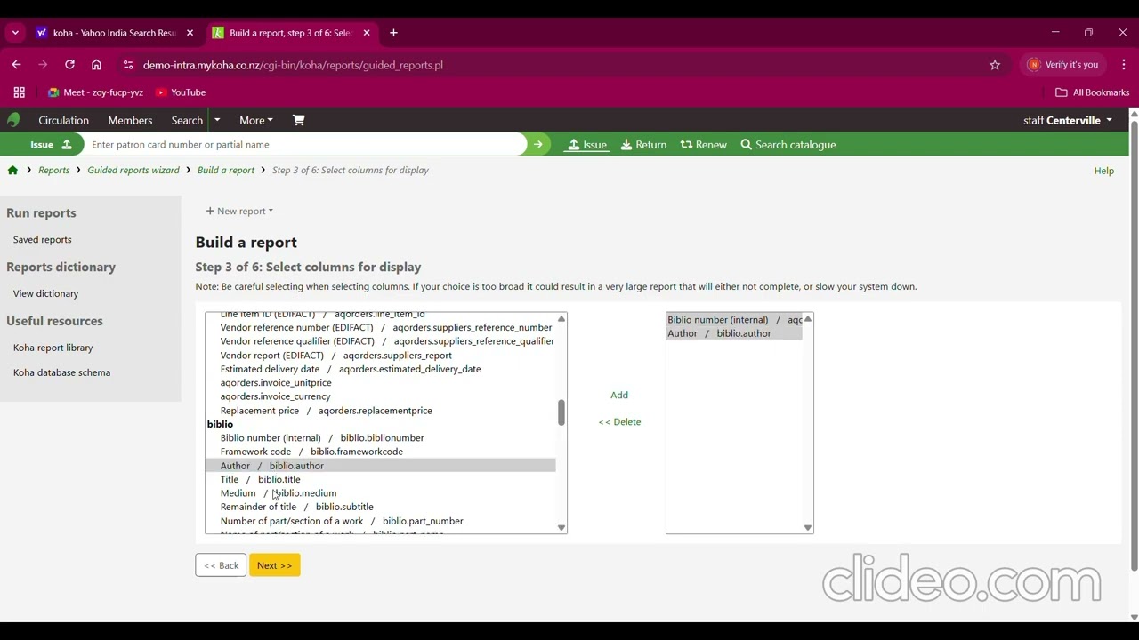Reload the page with refresh icon
This screenshot has width=1139, height=640.
click(x=69, y=65)
